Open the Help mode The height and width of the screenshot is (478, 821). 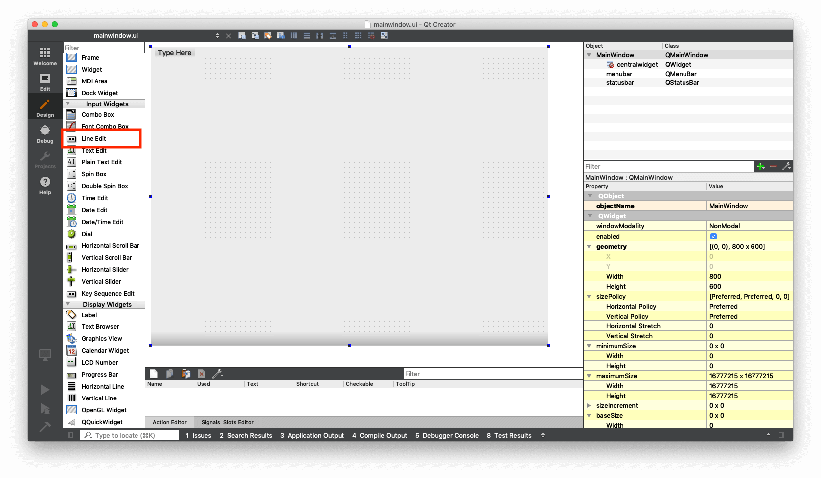(45, 185)
